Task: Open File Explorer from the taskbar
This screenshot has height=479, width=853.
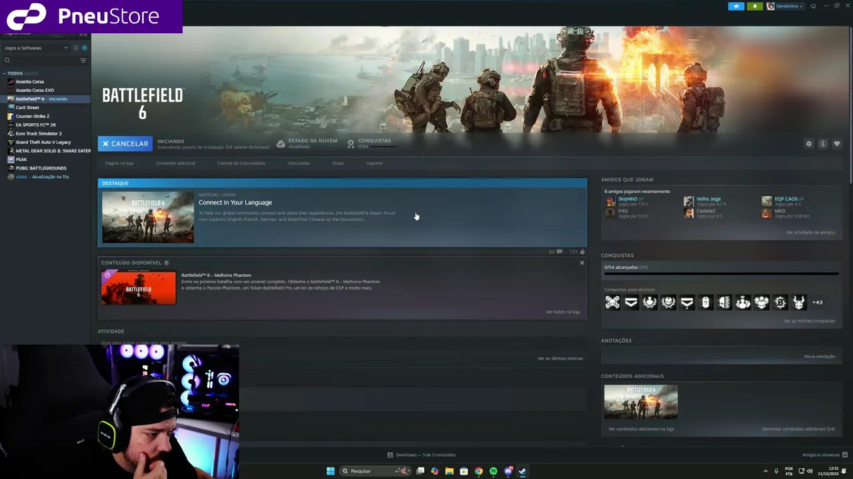Action: (449, 471)
